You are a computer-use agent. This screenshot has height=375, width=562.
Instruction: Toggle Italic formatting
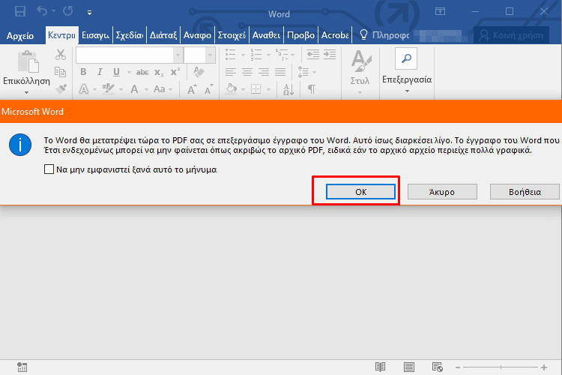tap(100, 72)
